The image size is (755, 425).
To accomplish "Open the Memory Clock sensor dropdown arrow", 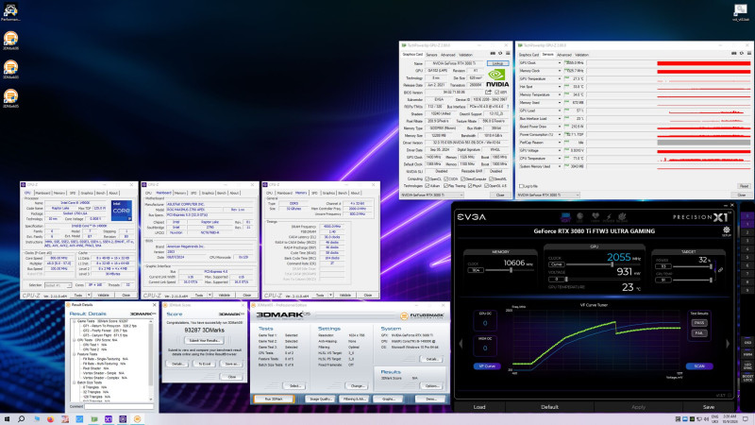I will [560, 71].
